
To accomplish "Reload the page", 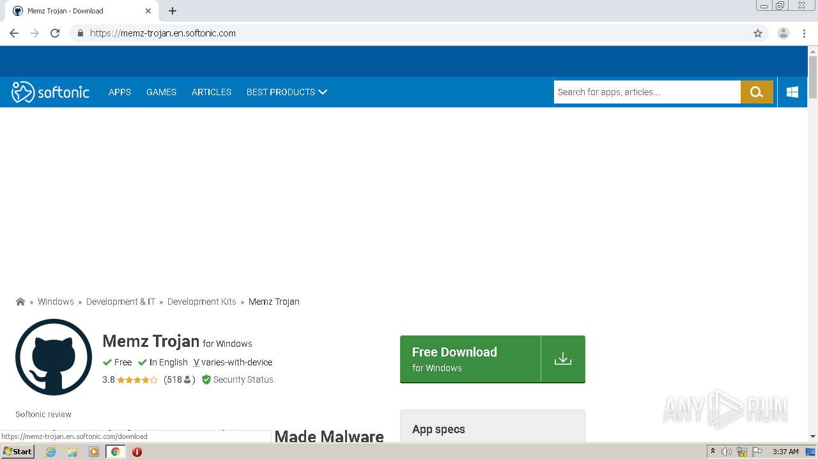I will [x=55, y=33].
